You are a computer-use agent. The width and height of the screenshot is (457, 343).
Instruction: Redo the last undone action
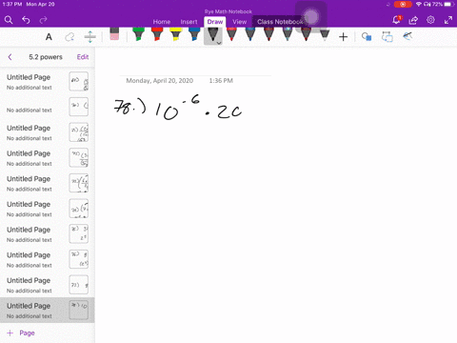click(x=43, y=20)
